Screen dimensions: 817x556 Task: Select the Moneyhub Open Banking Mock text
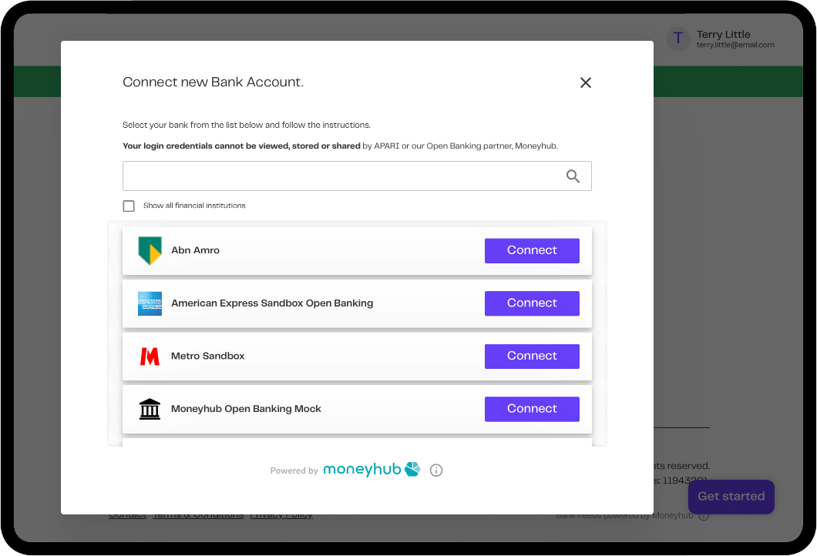[x=246, y=409]
